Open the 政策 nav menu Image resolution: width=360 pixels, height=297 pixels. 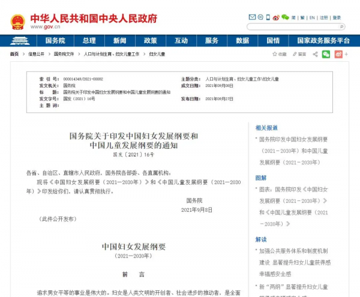151,41
